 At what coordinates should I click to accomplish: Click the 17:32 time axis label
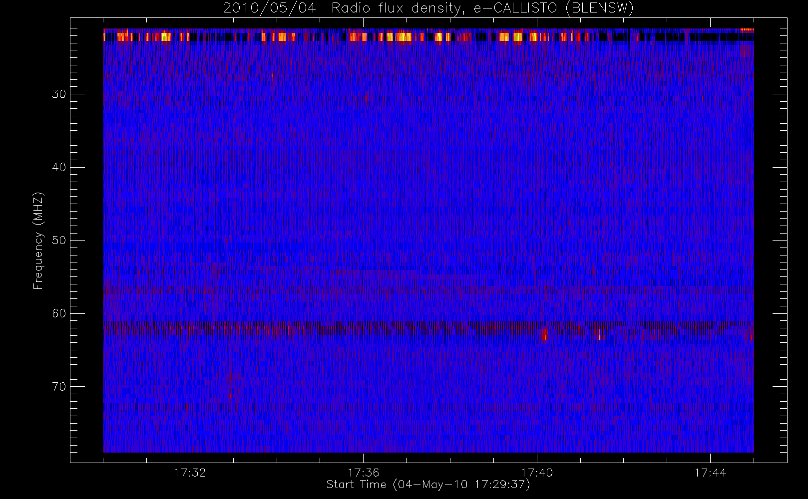point(190,473)
